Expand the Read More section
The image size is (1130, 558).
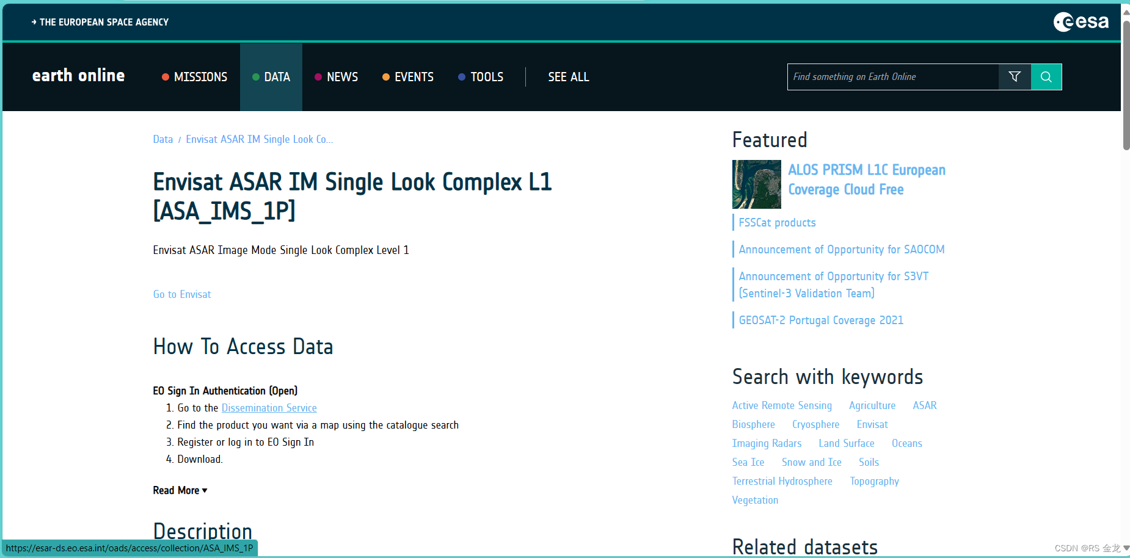coord(180,490)
